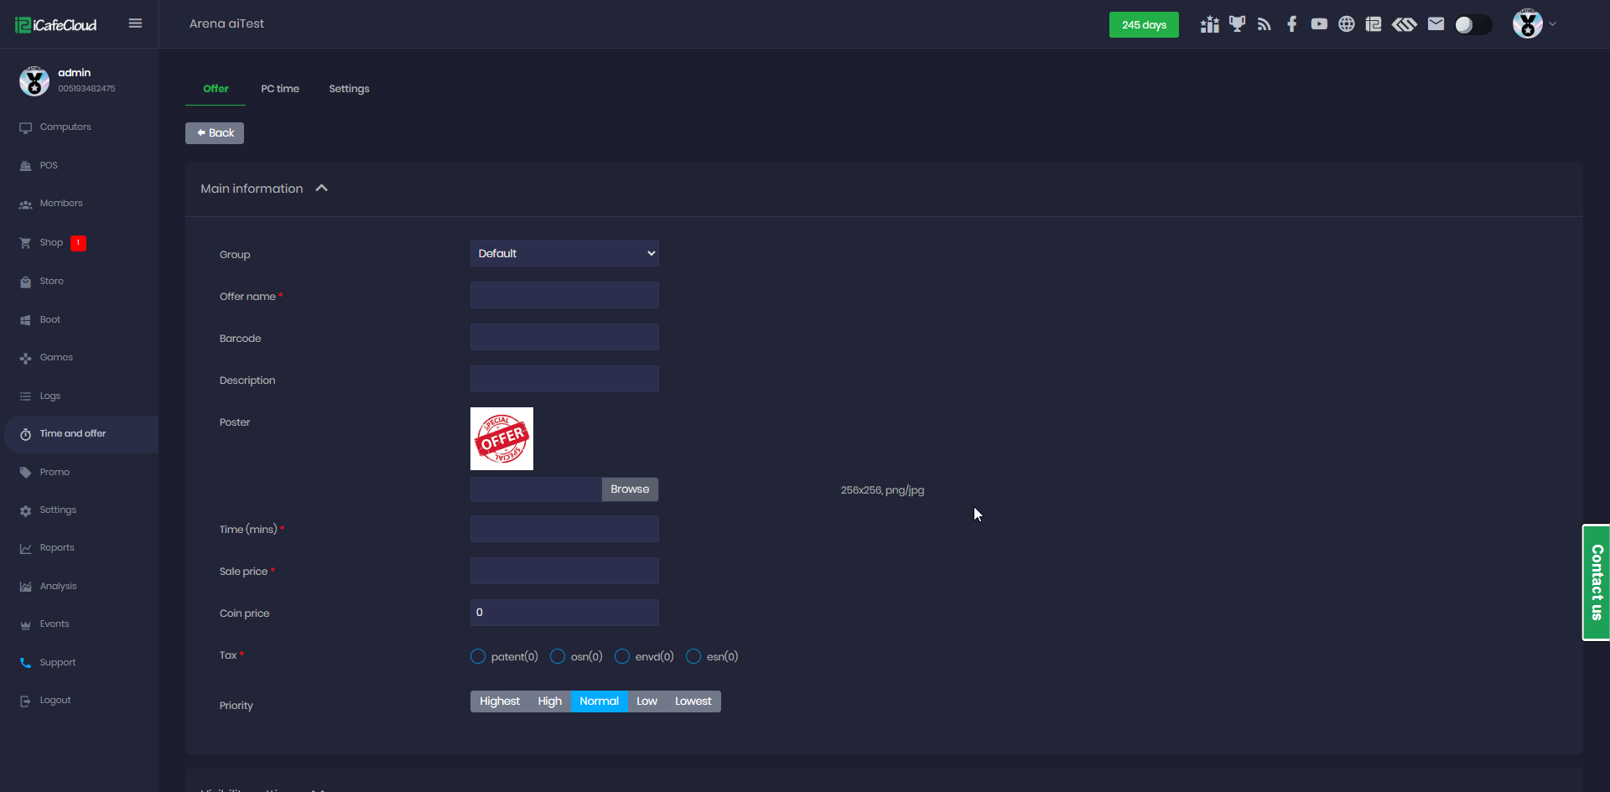Click the iCafeCloud logo
The height and width of the screenshot is (792, 1610).
coord(56,25)
